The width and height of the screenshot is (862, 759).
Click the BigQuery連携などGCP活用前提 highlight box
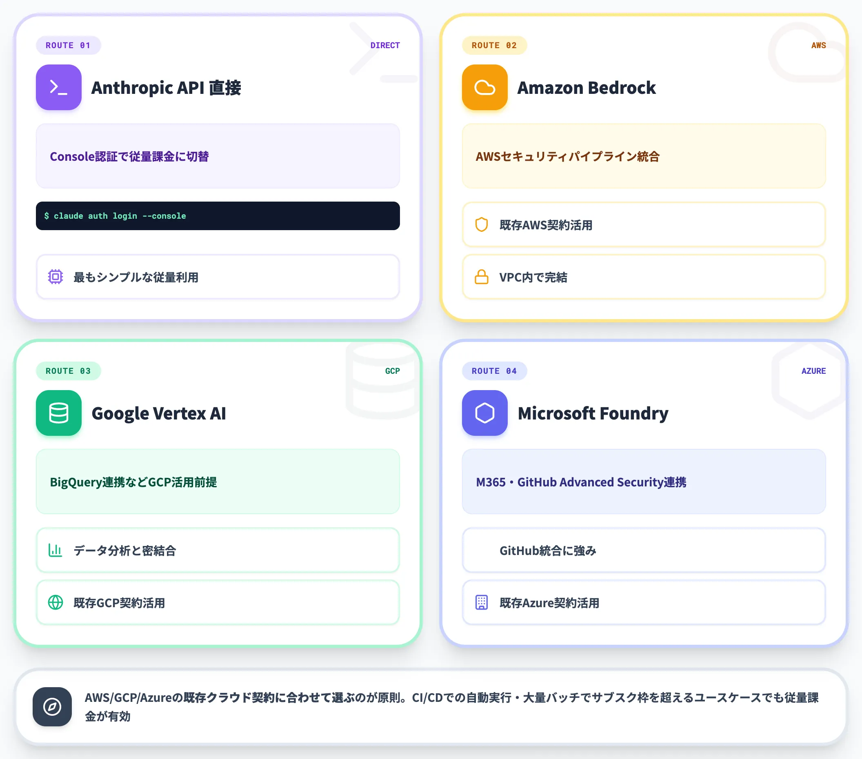(x=218, y=482)
